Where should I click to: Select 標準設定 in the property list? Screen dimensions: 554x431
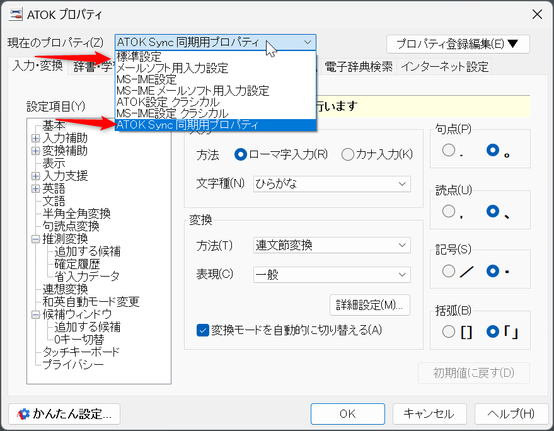[215, 57]
